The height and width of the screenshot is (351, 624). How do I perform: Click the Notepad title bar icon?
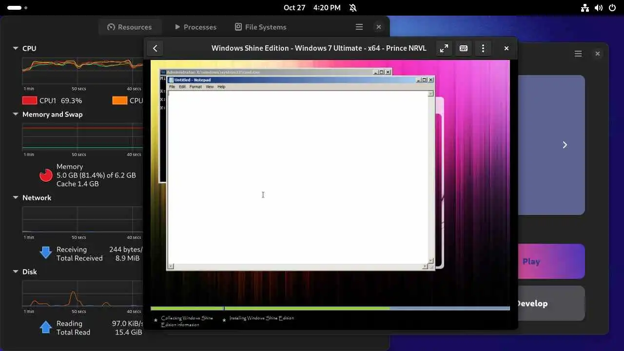(171, 80)
